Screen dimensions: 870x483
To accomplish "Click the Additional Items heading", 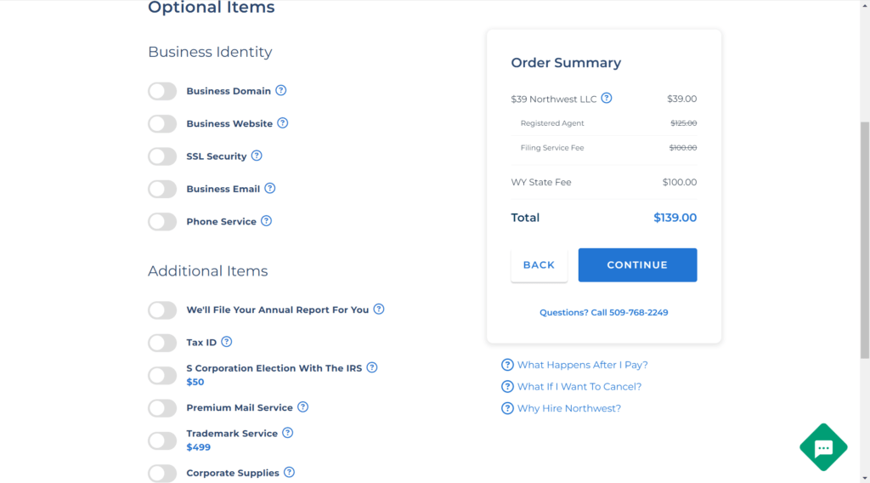I will [207, 271].
